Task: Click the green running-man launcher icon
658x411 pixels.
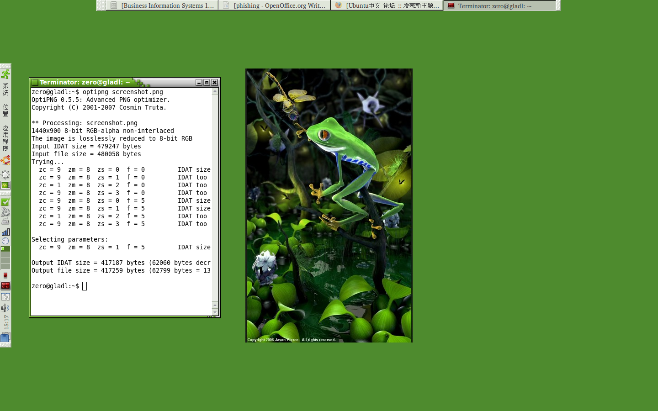Action: coord(5,74)
